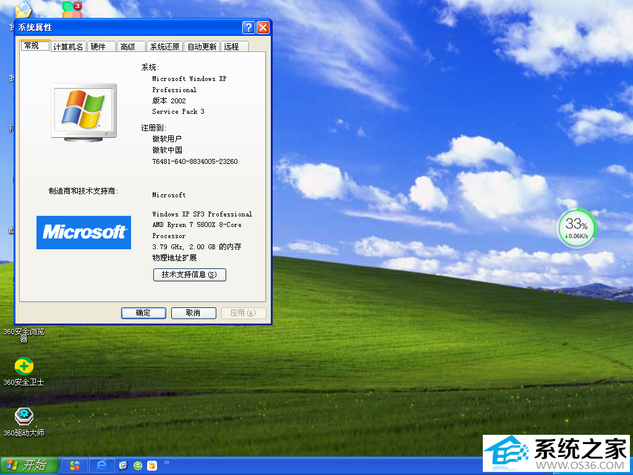Click the 制造商和技术支持商 label
Image resolution: width=633 pixels, height=475 pixels.
click(83, 191)
